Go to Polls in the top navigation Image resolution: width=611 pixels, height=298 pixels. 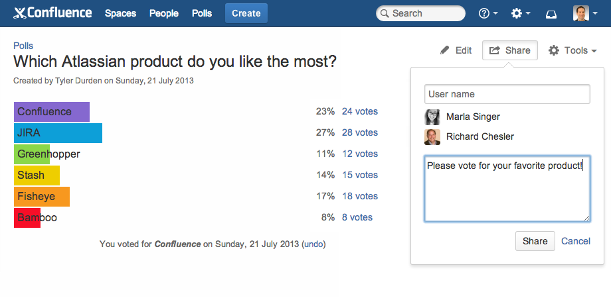[x=202, y=13]
